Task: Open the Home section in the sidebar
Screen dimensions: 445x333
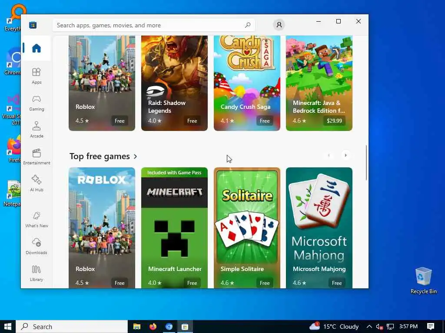Action: (37, 48)
